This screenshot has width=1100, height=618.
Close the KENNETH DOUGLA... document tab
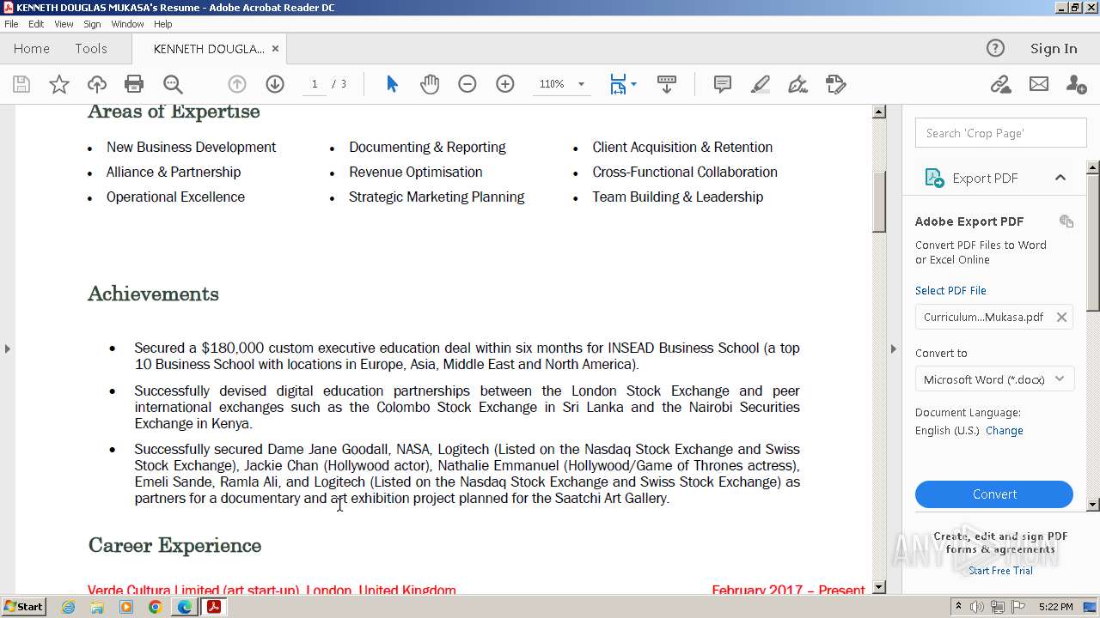275,49
